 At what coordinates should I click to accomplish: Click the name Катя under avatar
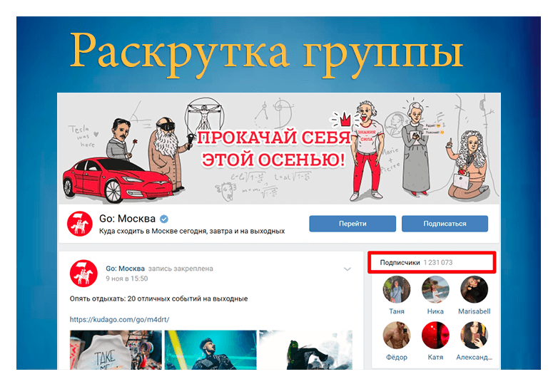pos(435,357)
